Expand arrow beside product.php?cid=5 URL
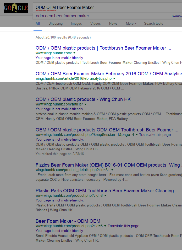This screenshot has height=250, width=182. pos(105,226)
